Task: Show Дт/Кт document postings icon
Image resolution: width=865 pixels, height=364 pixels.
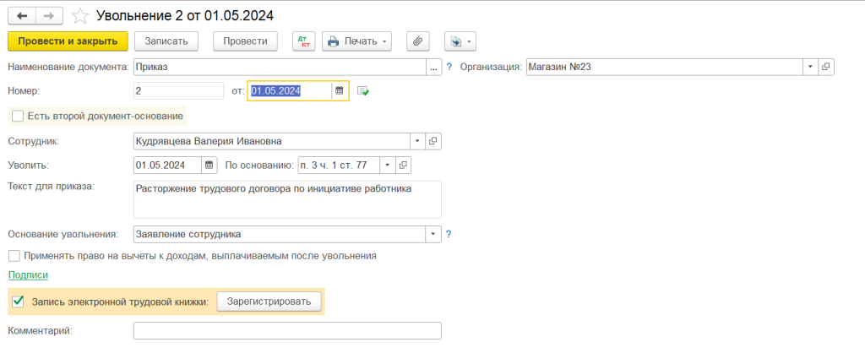Action: [302, 41]
